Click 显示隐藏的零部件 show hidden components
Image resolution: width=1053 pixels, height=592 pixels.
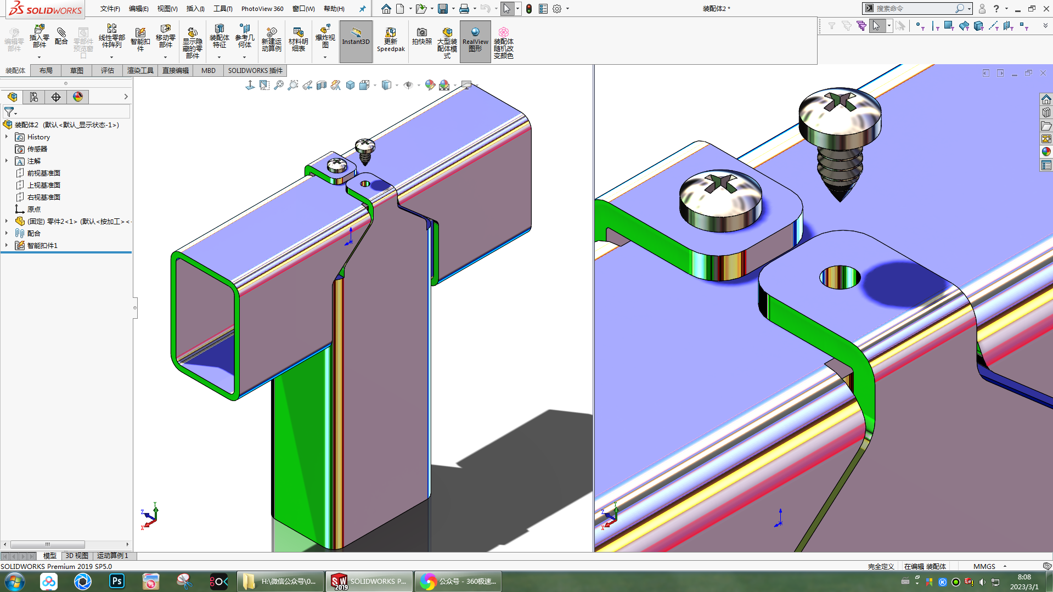(192, 43)
